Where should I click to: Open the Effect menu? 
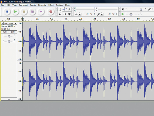pyautogui.click(x=51, y=5)
